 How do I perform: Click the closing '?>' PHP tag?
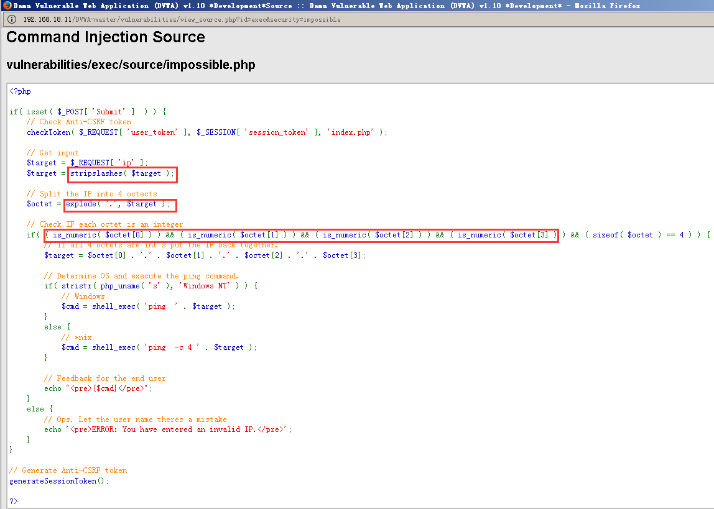[14, 502]
